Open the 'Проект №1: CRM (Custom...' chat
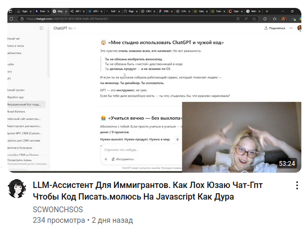This screenshot has height=226, width=304. point(24,133)
